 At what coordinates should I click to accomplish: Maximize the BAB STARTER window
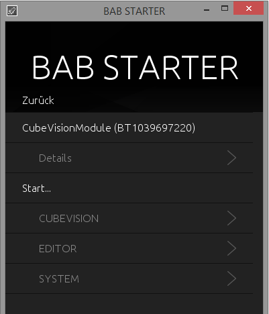point(225,9)
